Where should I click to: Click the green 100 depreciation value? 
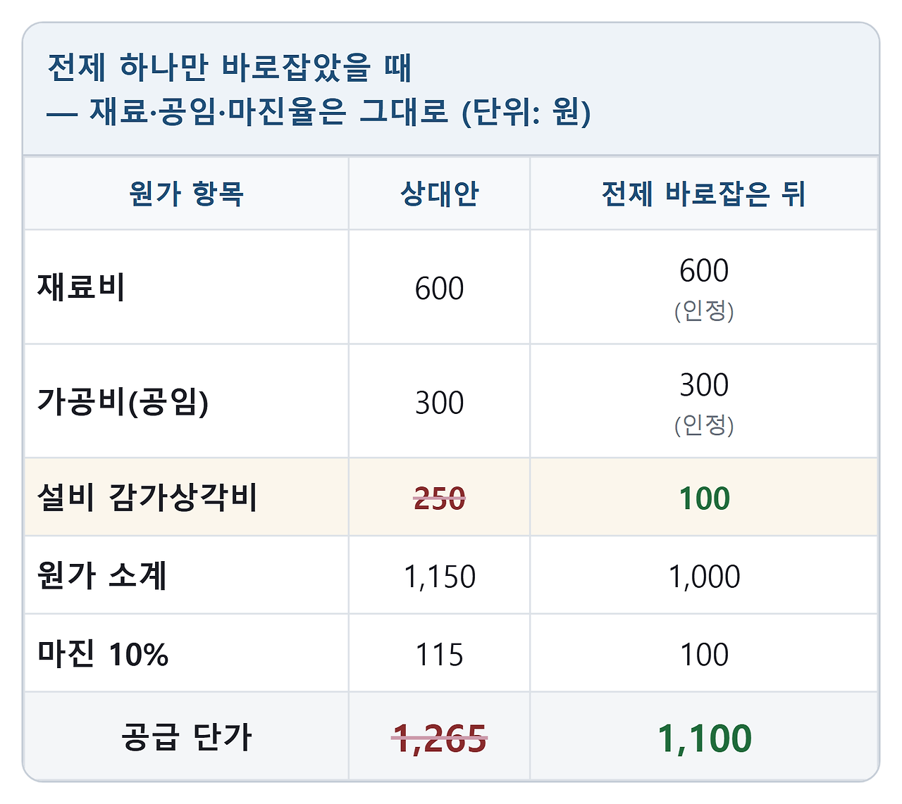(x=704, y=498)
